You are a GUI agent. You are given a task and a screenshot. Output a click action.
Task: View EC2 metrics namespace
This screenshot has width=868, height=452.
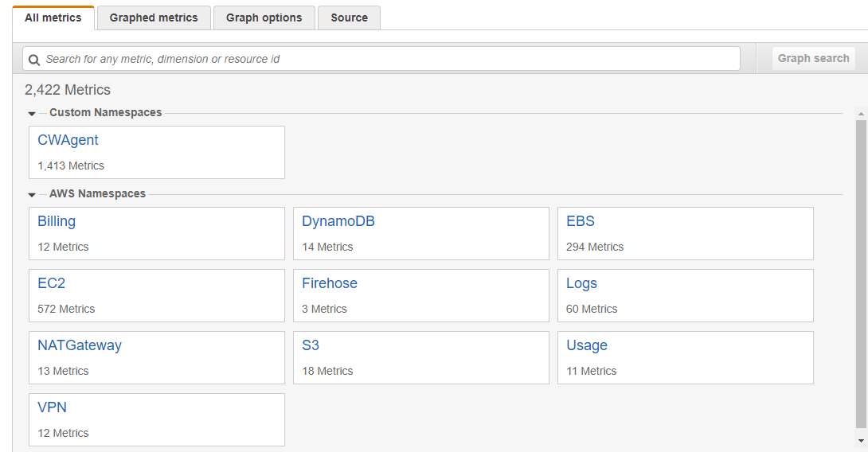click(51, 283)
